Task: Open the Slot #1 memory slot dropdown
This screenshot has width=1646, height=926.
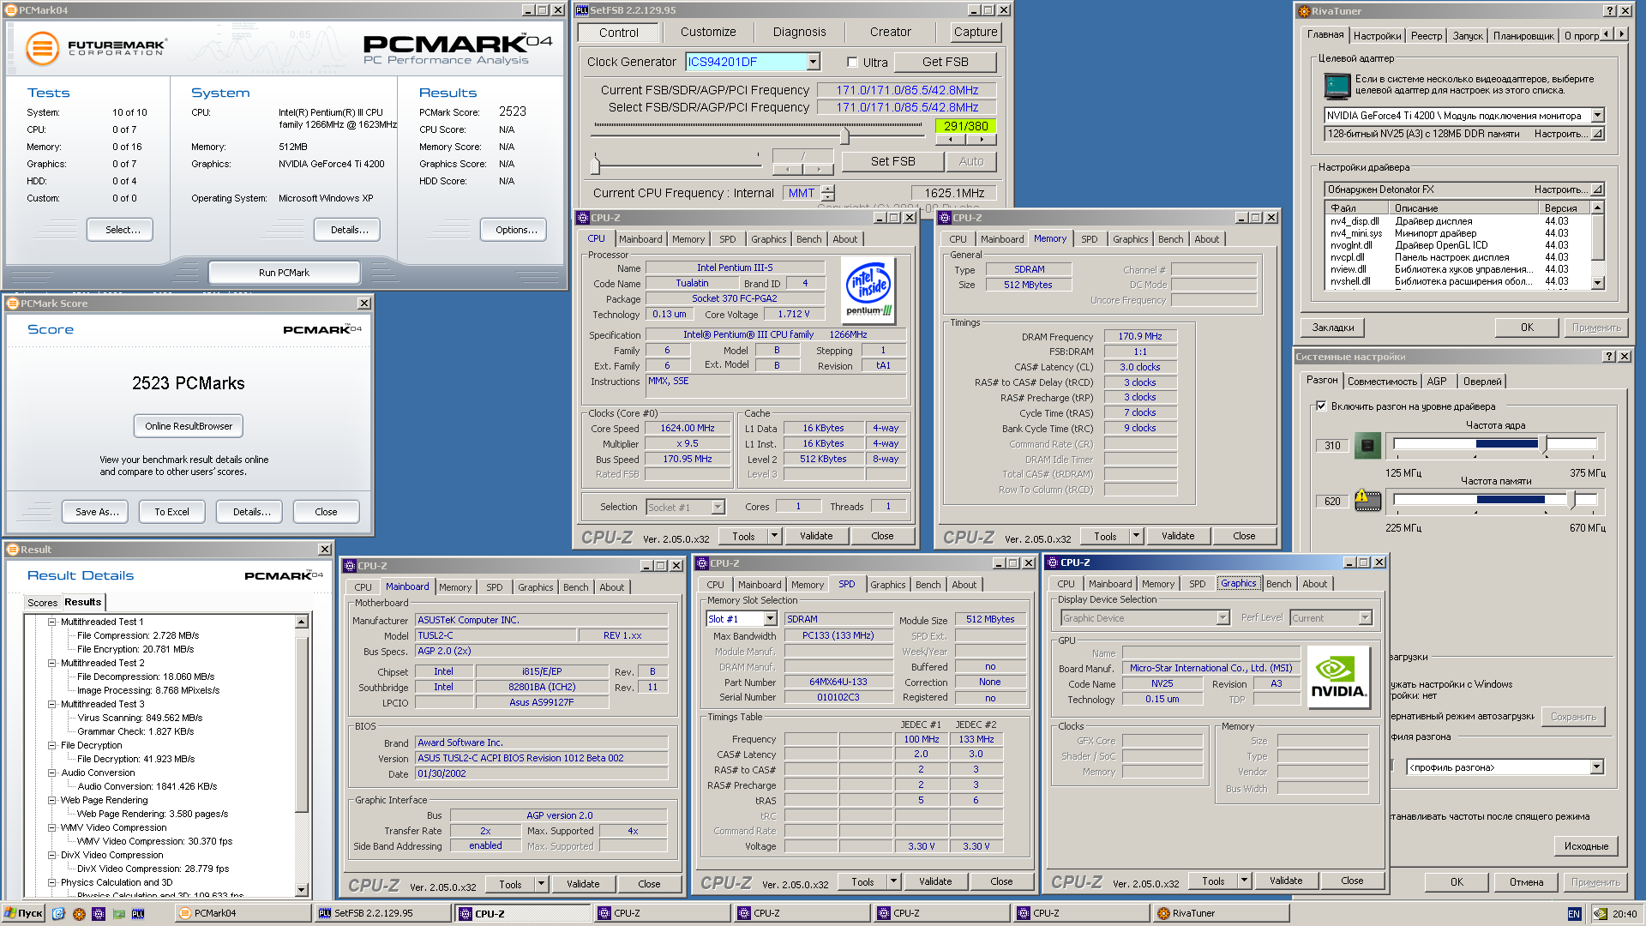Action: [x=770, y=619]
